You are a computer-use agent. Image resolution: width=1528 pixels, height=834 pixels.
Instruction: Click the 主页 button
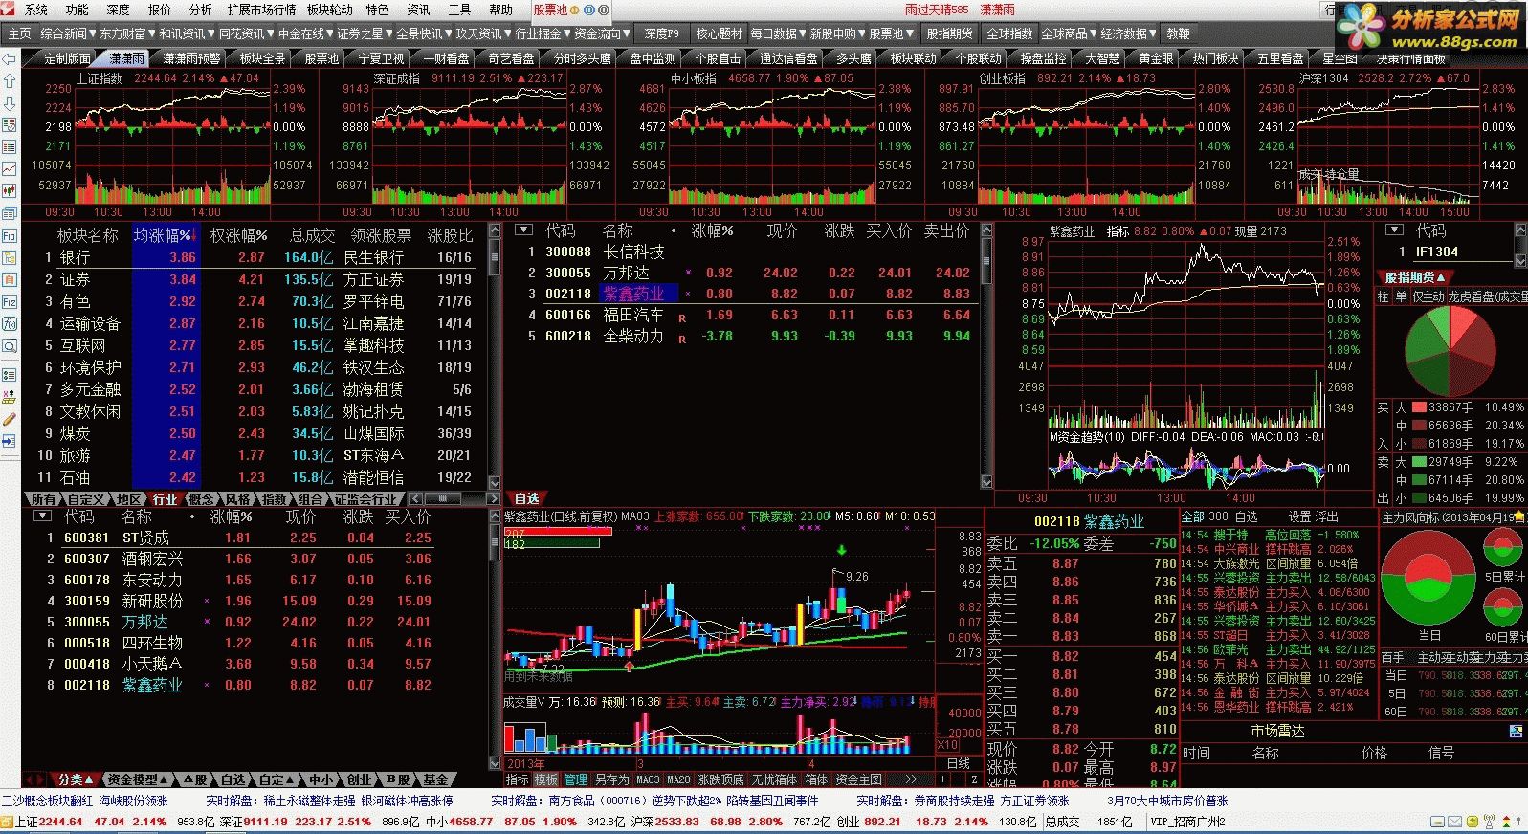(19, 33)
